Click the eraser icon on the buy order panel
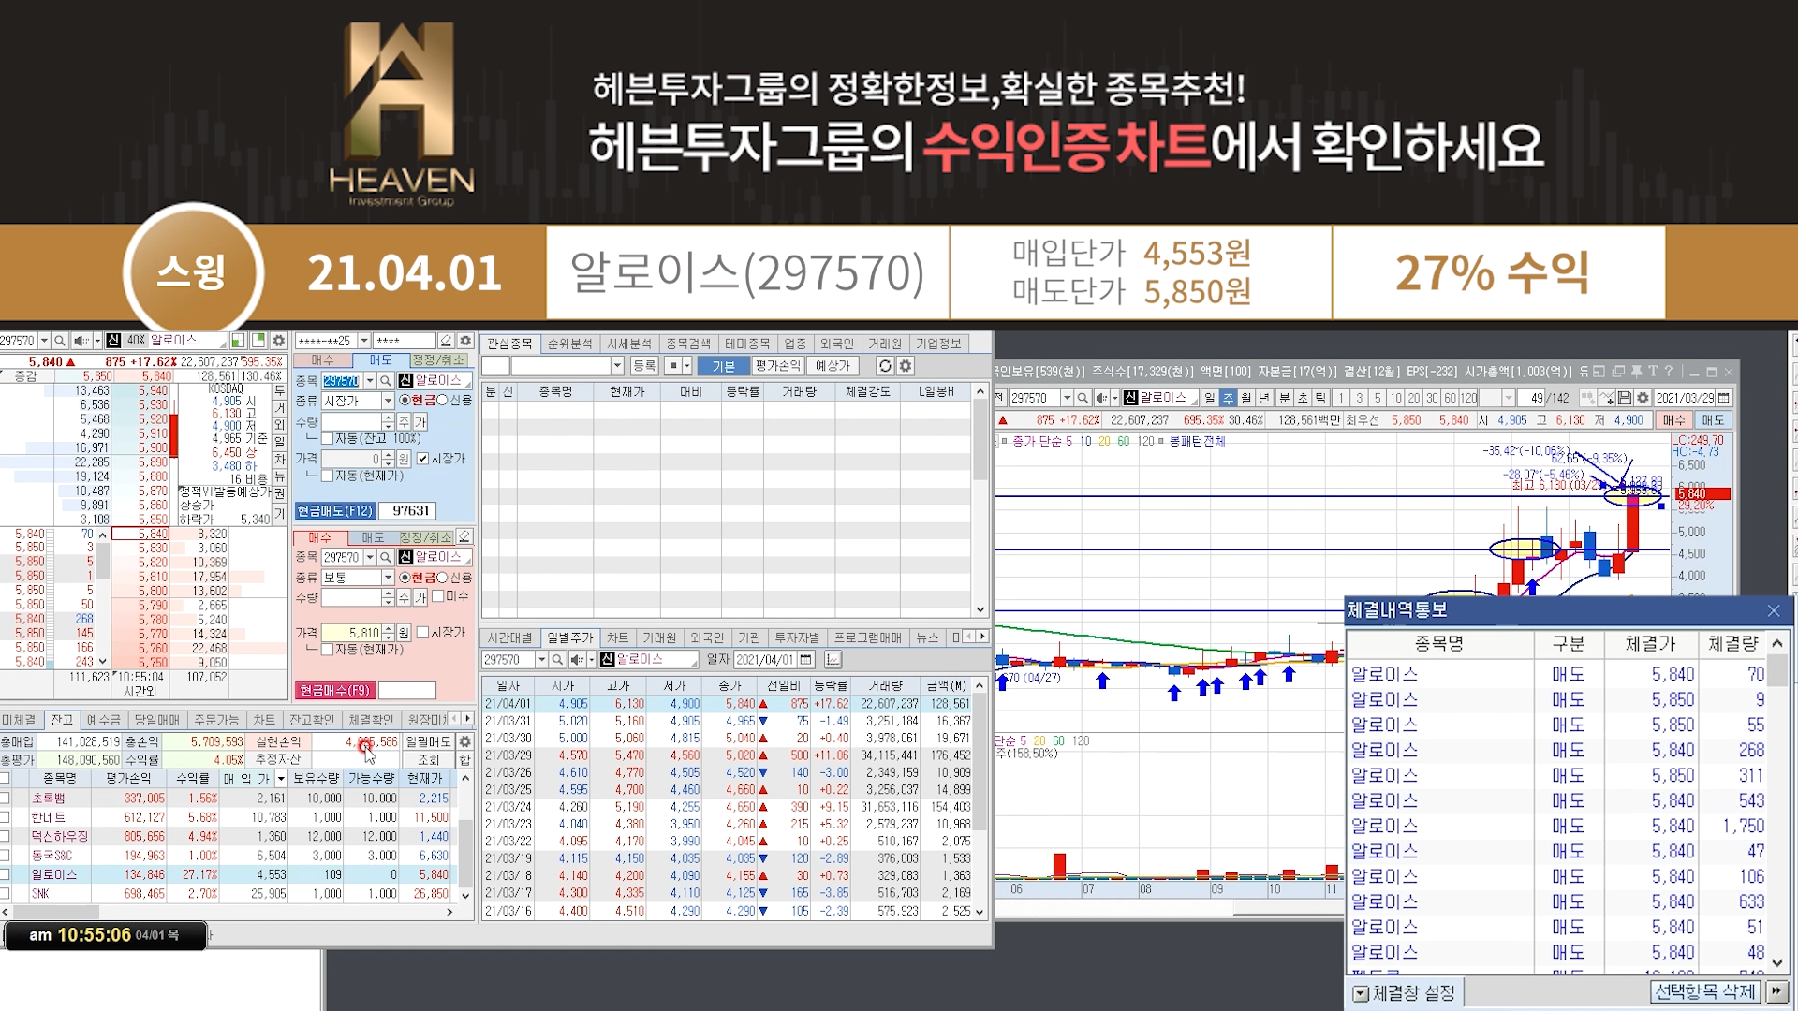The height and width of the screenshot is (1011, 1798). click(464, 537)
